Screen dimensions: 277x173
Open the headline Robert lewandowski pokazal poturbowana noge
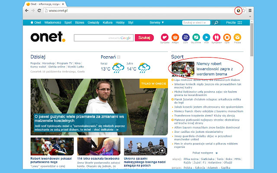tap(51, 160)
